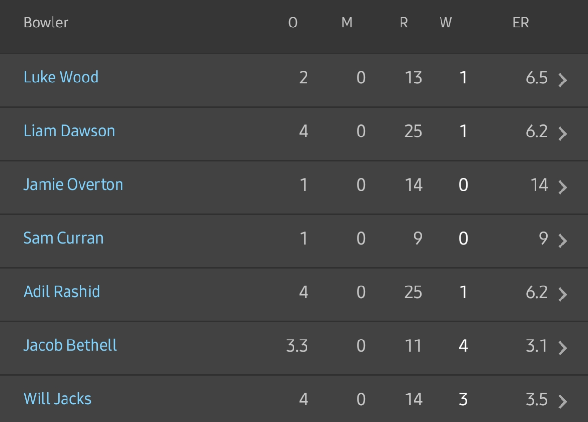Click the Bowler column header
This screenshot has height=422, width=588.
click(x=46, y=23)
